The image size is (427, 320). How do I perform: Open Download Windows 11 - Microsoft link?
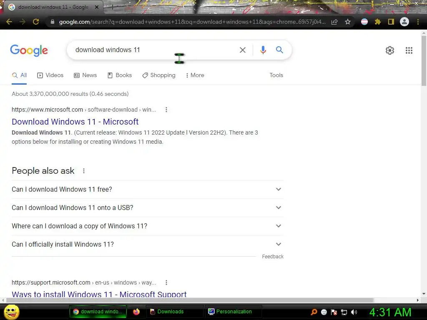click(75, 122)
